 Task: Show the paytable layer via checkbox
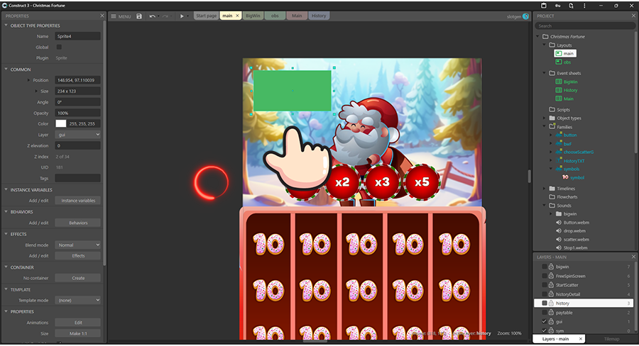(544, 312)
